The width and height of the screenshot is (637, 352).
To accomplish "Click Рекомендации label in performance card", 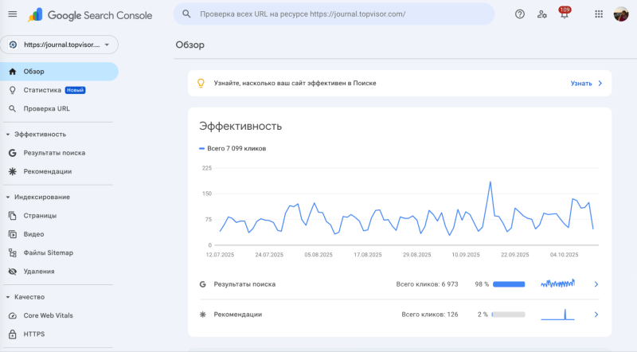I will [x=238, y=315].
